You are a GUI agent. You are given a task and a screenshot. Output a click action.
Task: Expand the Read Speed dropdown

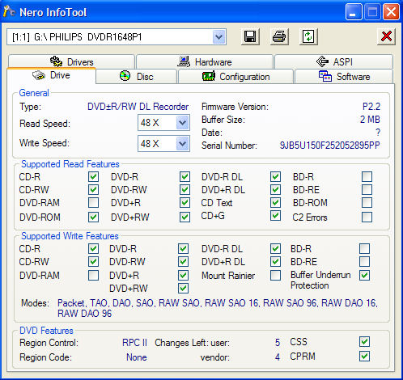click(183, 123)
